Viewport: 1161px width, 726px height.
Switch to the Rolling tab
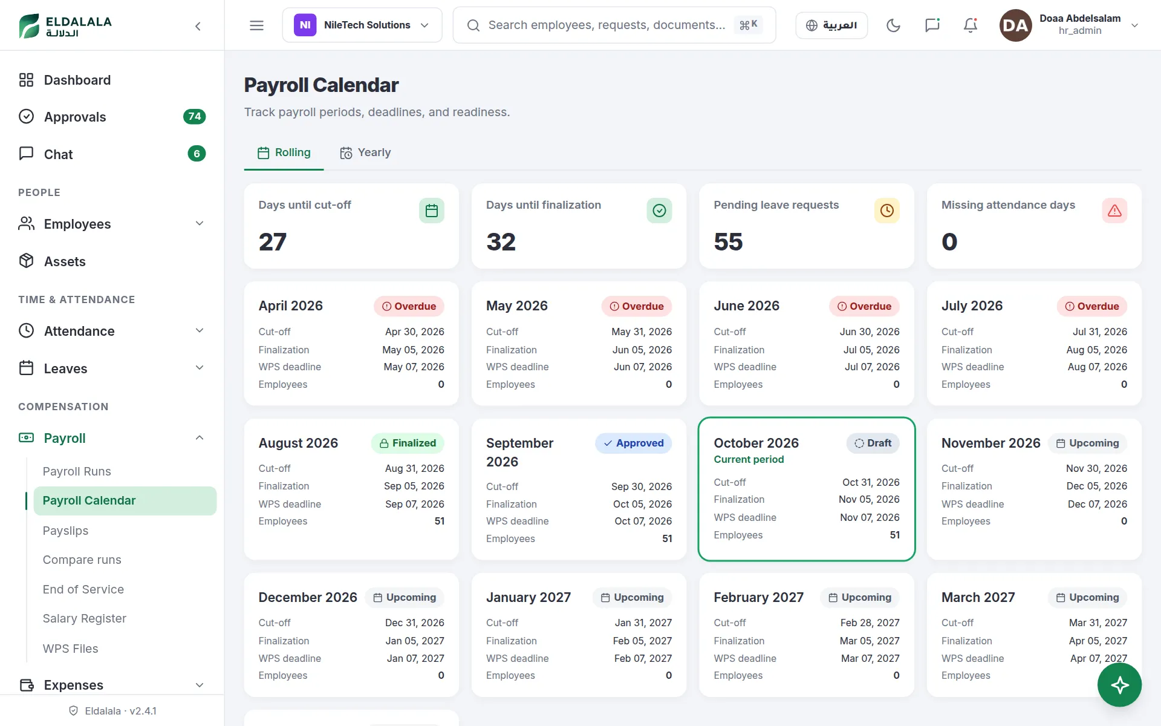284,152
